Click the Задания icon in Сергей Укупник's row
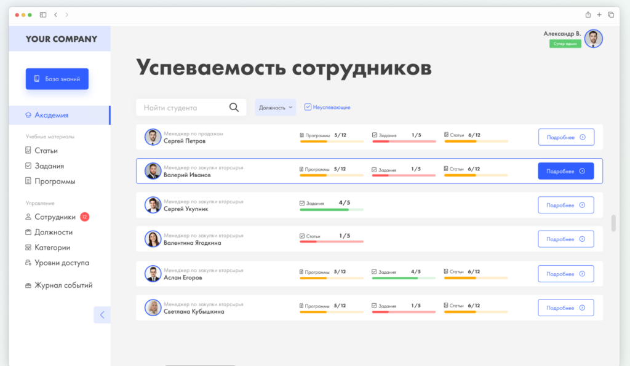Screen dimensions: 630x366 point(302,203)
